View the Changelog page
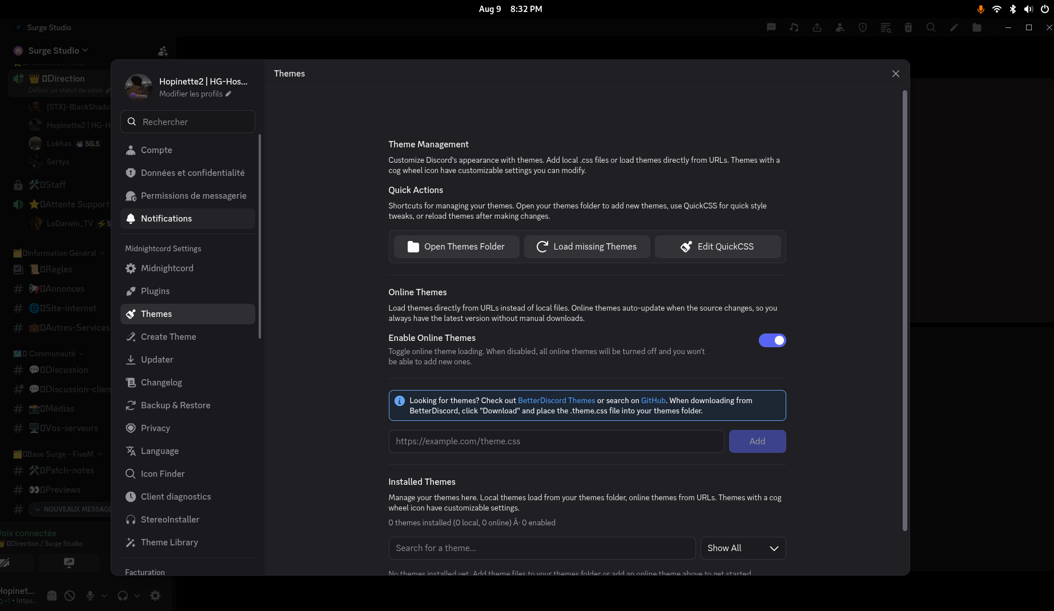Screen dimensions: 1054x611 (x=188, y=383)
